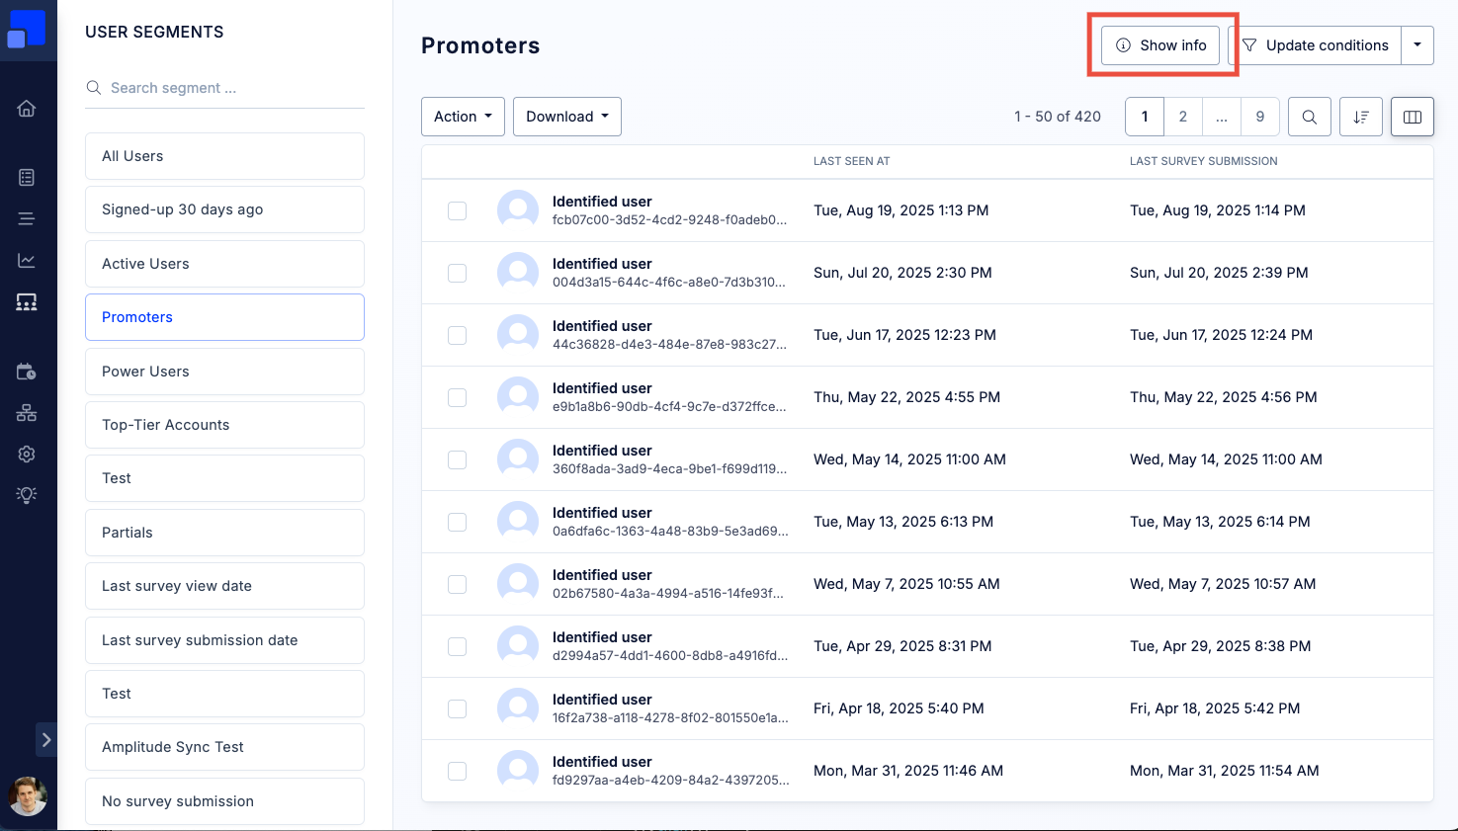This screenshot has width=1458, height=831.
Task: Open the sort order icon button
Action: [x=1360, y=117]
